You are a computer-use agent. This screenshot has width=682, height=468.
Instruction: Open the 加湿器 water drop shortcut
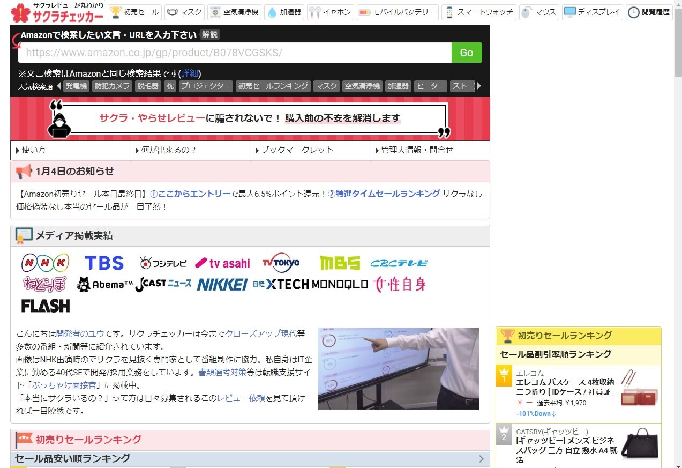pyautogui.click(x=284, y=12)
